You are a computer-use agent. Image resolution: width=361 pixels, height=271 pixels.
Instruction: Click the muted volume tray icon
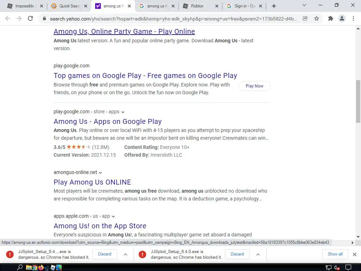[337, 267]
